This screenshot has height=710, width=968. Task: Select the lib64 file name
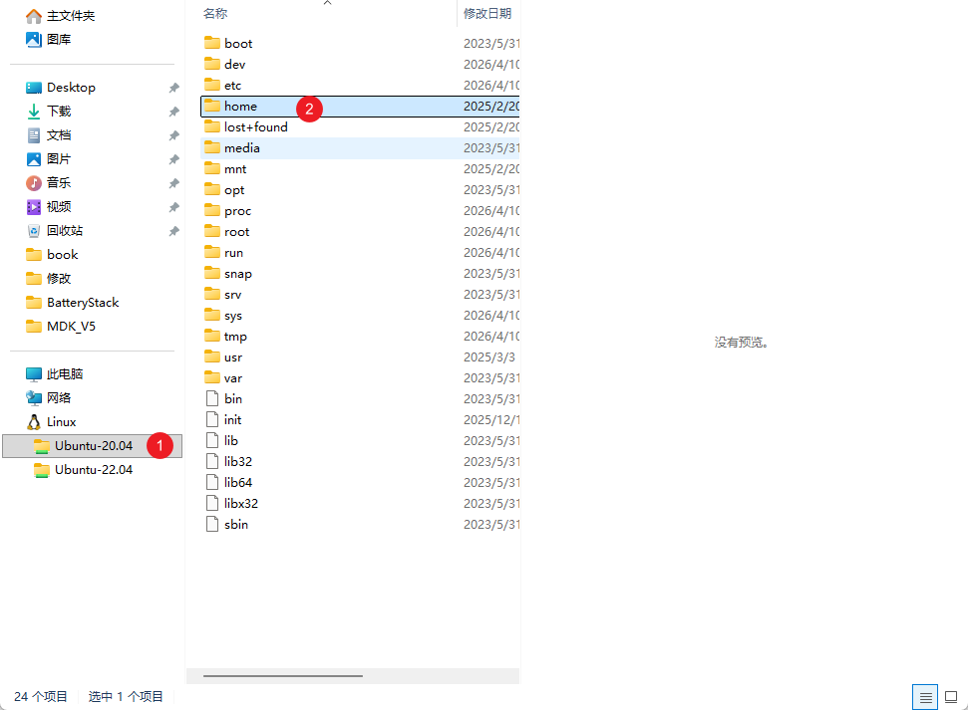tap(238, 482)
